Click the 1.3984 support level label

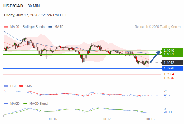point(169,74)
